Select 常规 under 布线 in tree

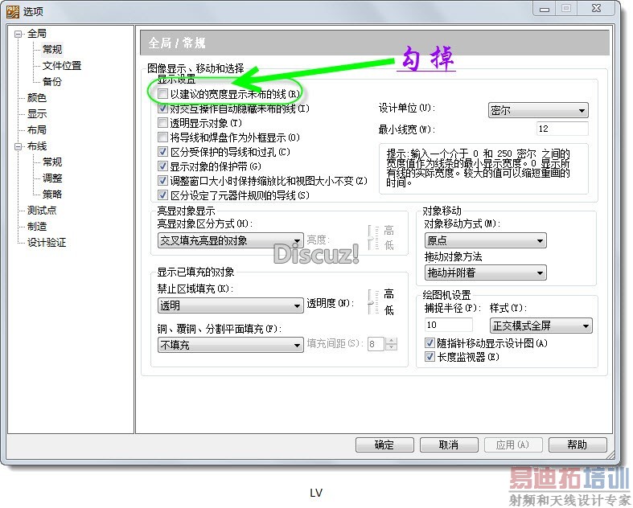pyautogui.click(x=52, y=162)
